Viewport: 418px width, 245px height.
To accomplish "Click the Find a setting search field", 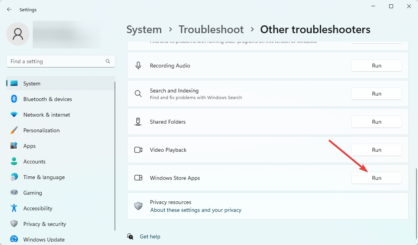I will [x=61, y=61].
